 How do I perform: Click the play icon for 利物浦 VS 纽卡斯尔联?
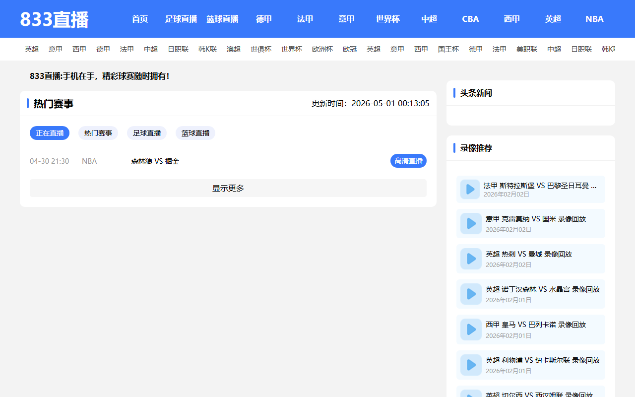tap(471, 365)
